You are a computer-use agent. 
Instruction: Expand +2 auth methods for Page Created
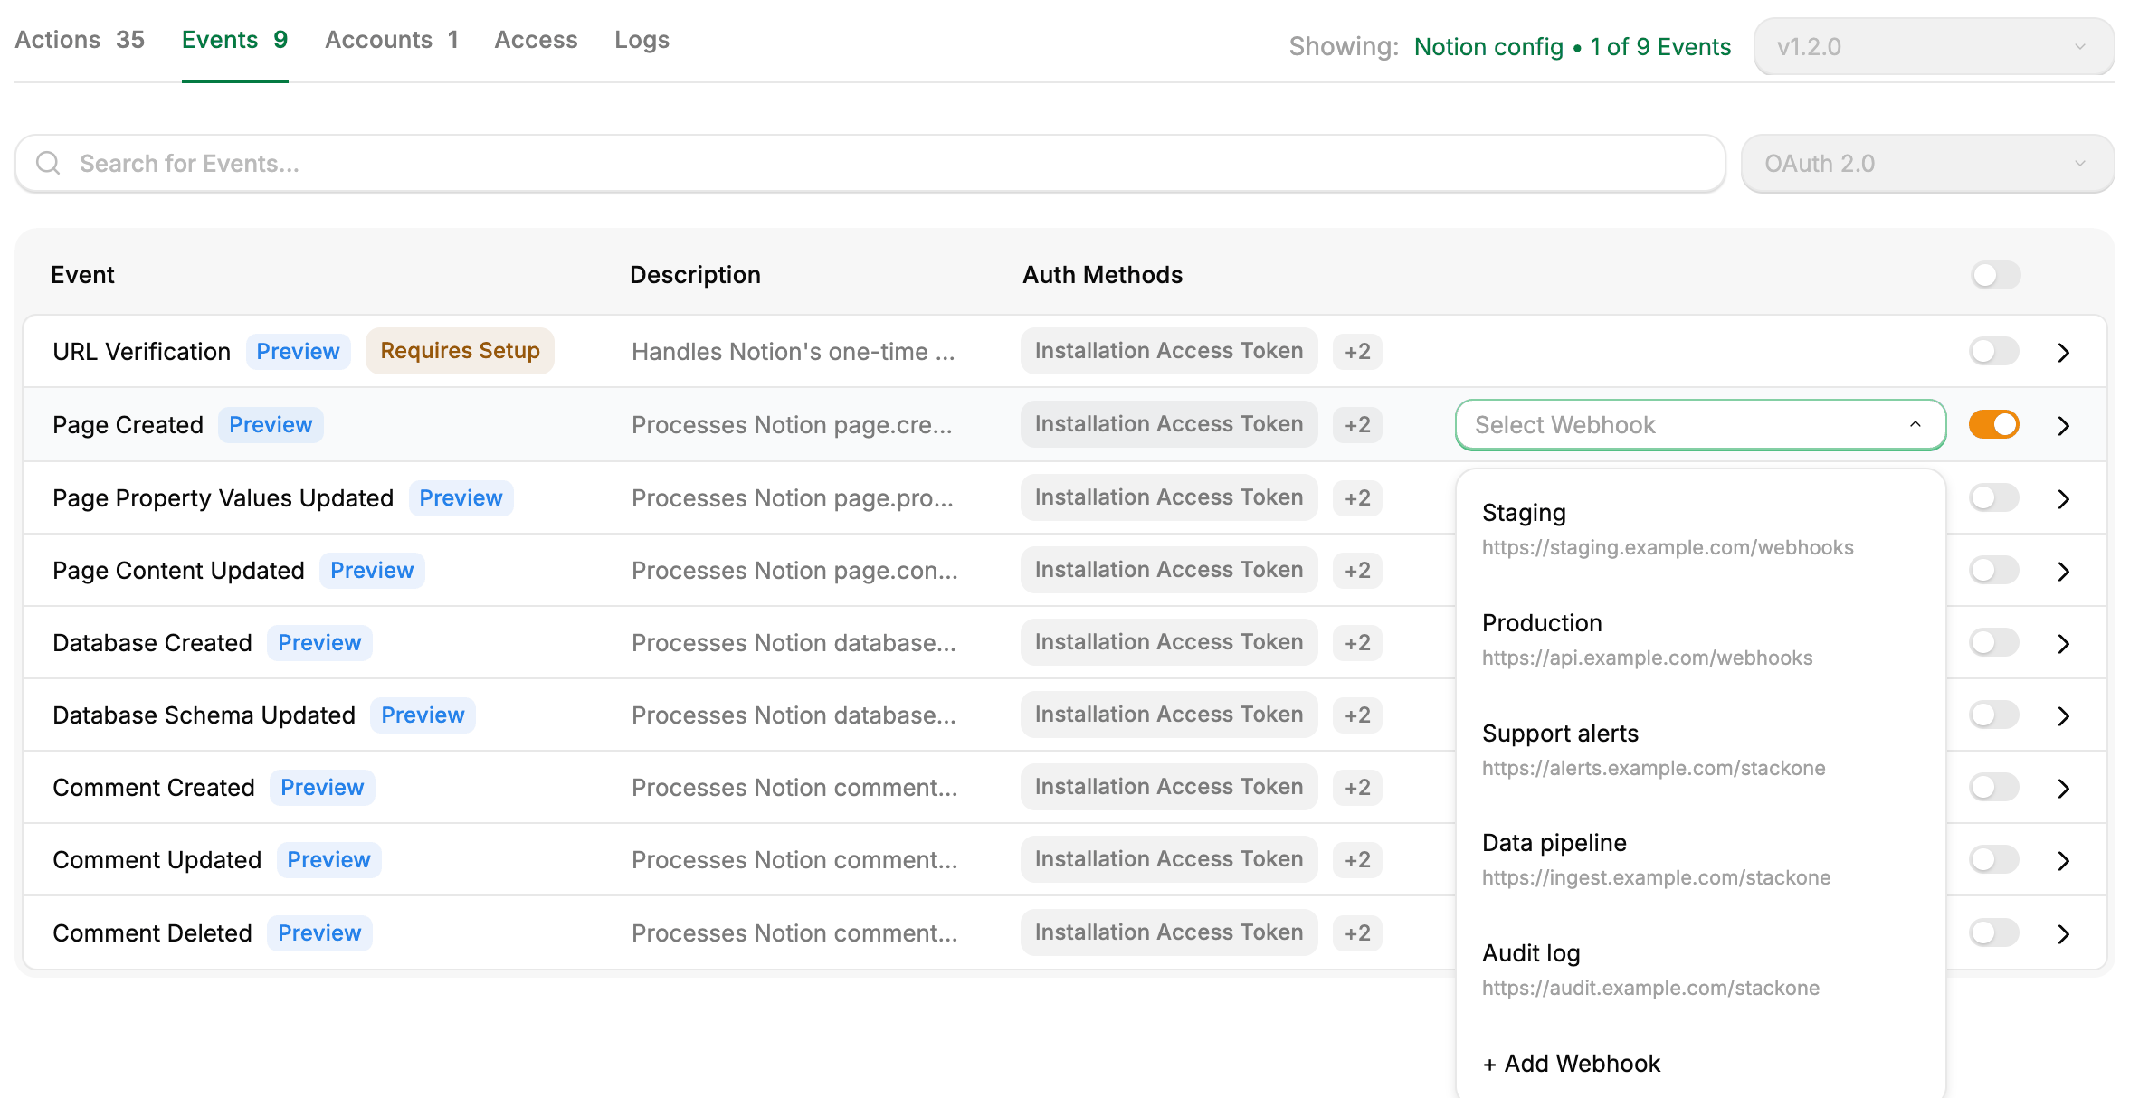[1357, 424]
